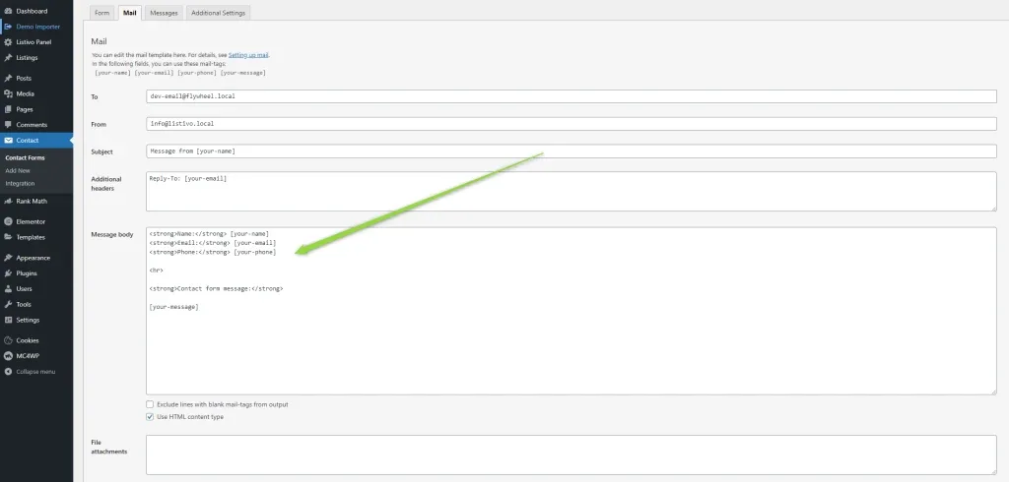This screenshot has height=482, width=1009.
Task: Click the Users person icon
Action: [x=8, y=288]
